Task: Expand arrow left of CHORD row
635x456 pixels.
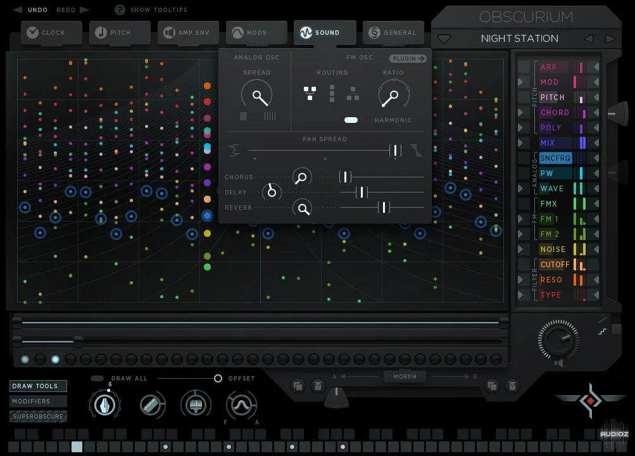Action: [520, 113]
